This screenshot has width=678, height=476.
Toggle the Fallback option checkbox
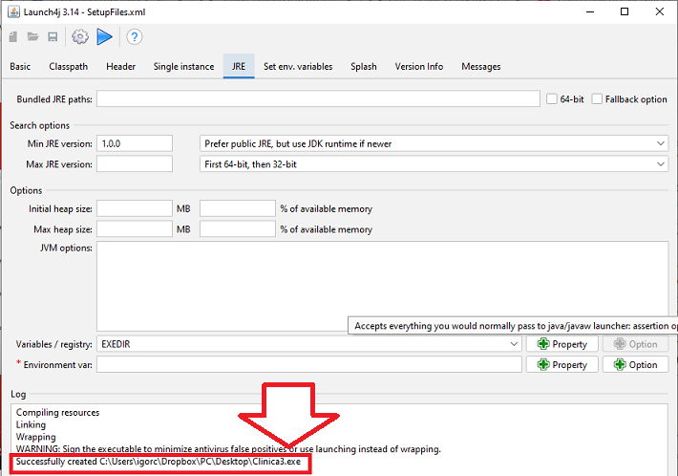(597, 99)
